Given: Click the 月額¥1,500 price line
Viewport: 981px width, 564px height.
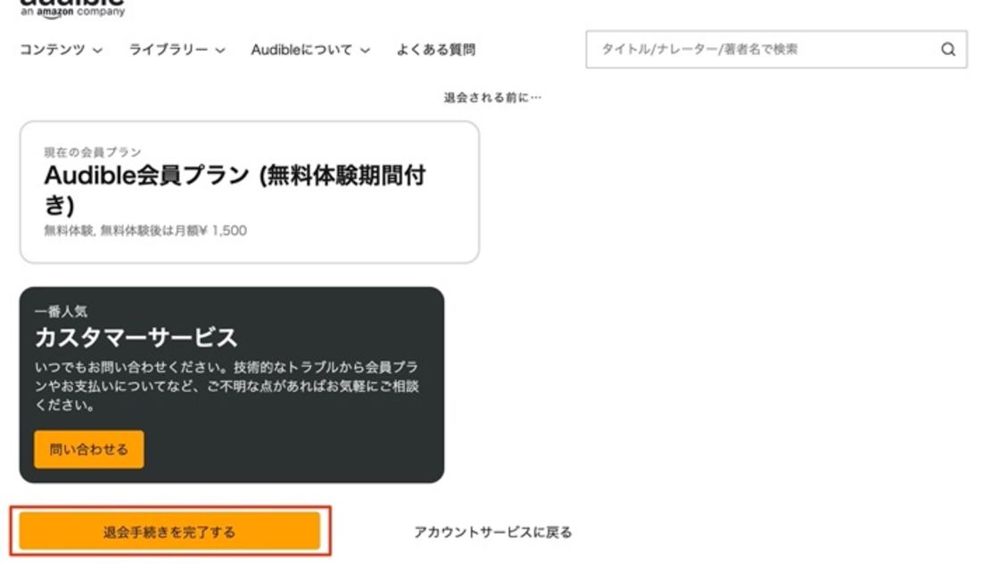Looking at the screenshot, I should (x=145, y=231).
